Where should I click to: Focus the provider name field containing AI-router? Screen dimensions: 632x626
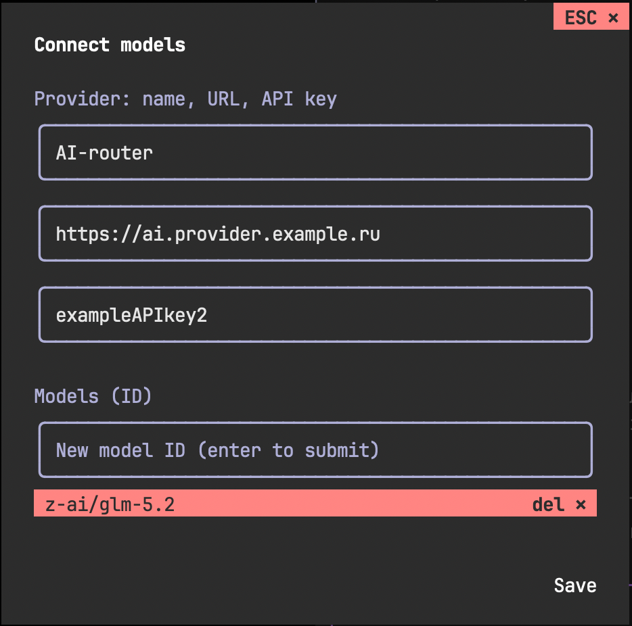[315, 152]
